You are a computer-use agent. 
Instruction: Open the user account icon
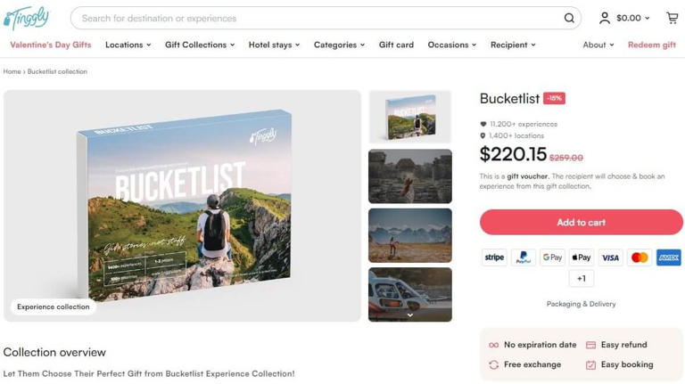tap(605, 18)
